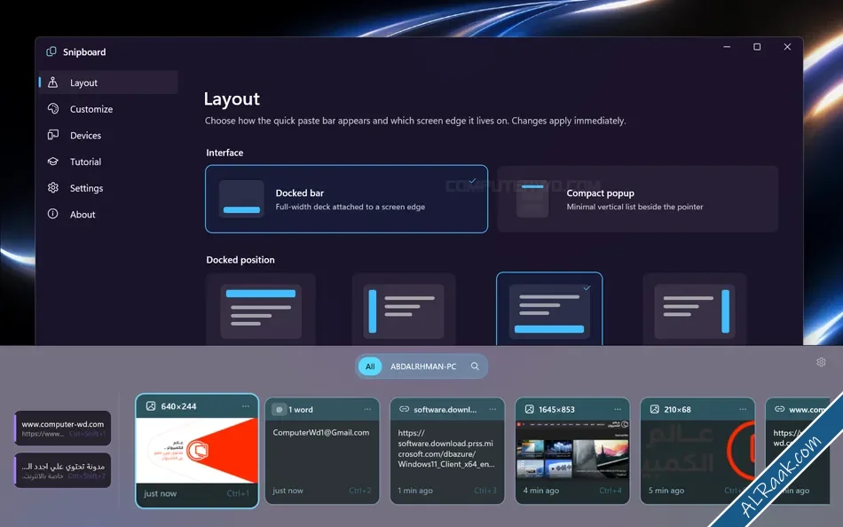Minimize the Snipboard window
The height and width of the screenshot is (527, 843).
727,47
